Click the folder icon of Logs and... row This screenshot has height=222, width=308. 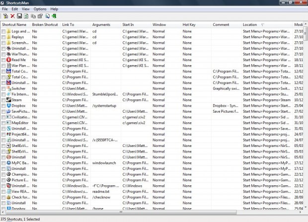coord(8,31)
